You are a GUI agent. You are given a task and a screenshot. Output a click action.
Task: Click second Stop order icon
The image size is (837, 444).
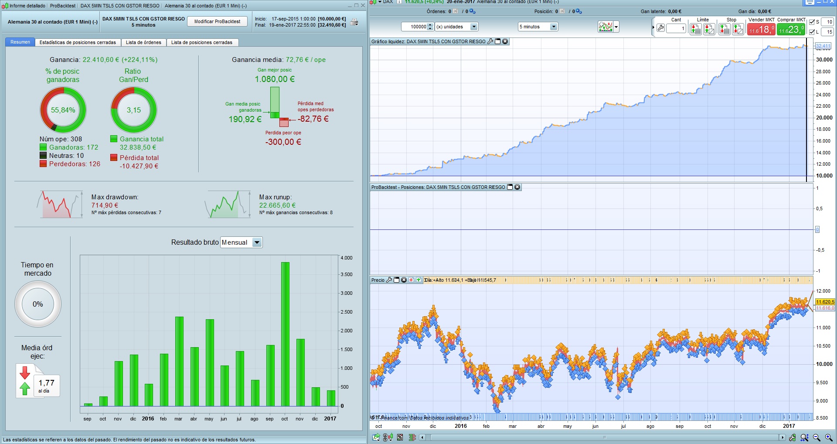point(738,29)
